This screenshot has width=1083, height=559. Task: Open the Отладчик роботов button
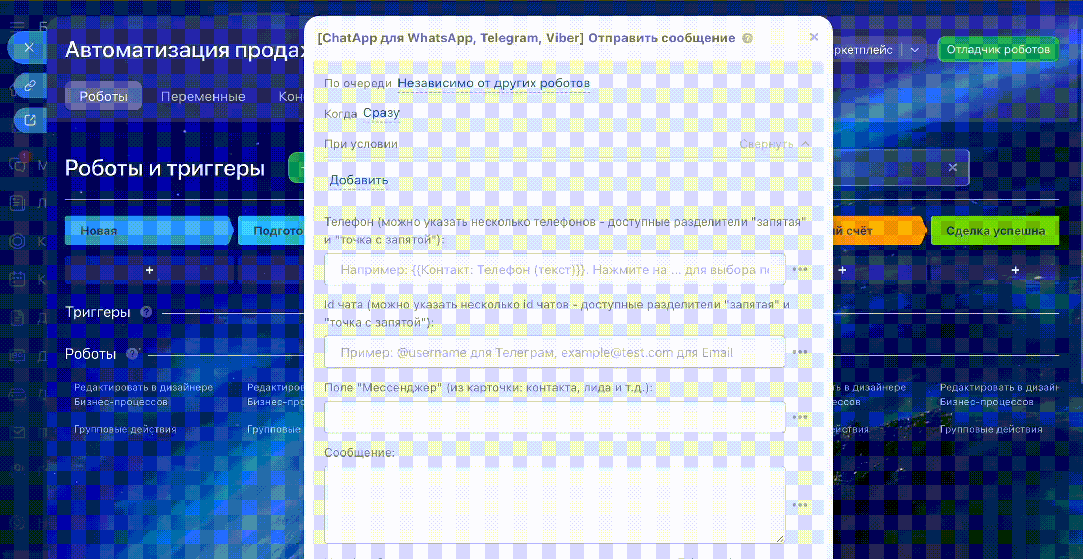(x=998, y=50)
